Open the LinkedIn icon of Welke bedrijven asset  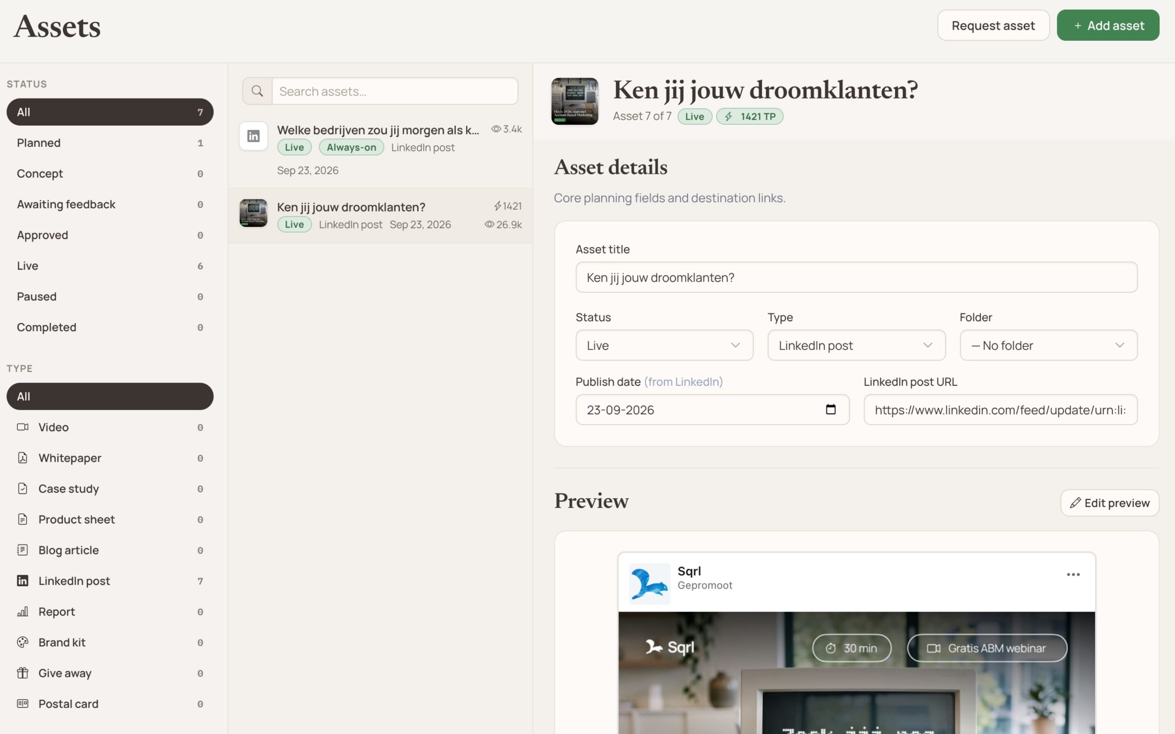click(x=253, y=136)
